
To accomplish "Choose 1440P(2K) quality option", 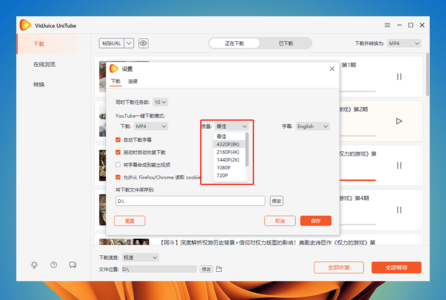I will point(229,160).
